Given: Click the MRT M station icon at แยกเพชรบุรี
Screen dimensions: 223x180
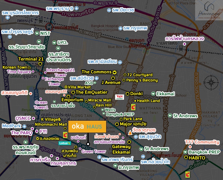Looking at the screenshot, I should (49, 27).
